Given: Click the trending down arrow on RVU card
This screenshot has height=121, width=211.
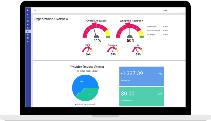Looking at the screenshot, I should click(x=160, y=74).
